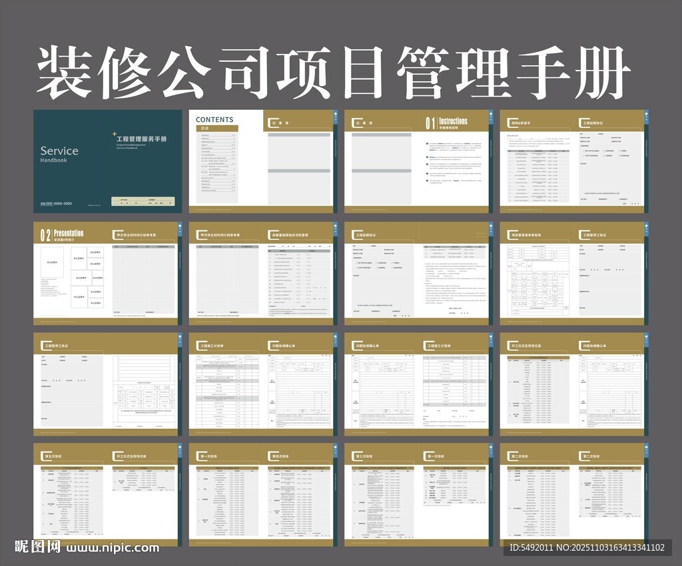The width and height of the screenshot is (682, 566).
Task: Click the C bracket icon by 开工仪式及现场交底
Action: (510, 344)
